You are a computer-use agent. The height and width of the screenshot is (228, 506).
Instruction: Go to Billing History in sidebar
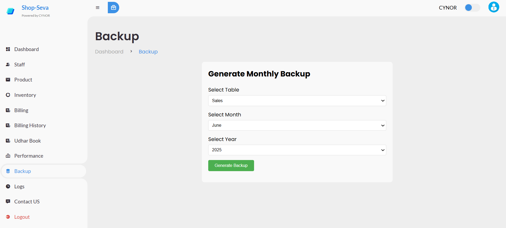[30, 125]
